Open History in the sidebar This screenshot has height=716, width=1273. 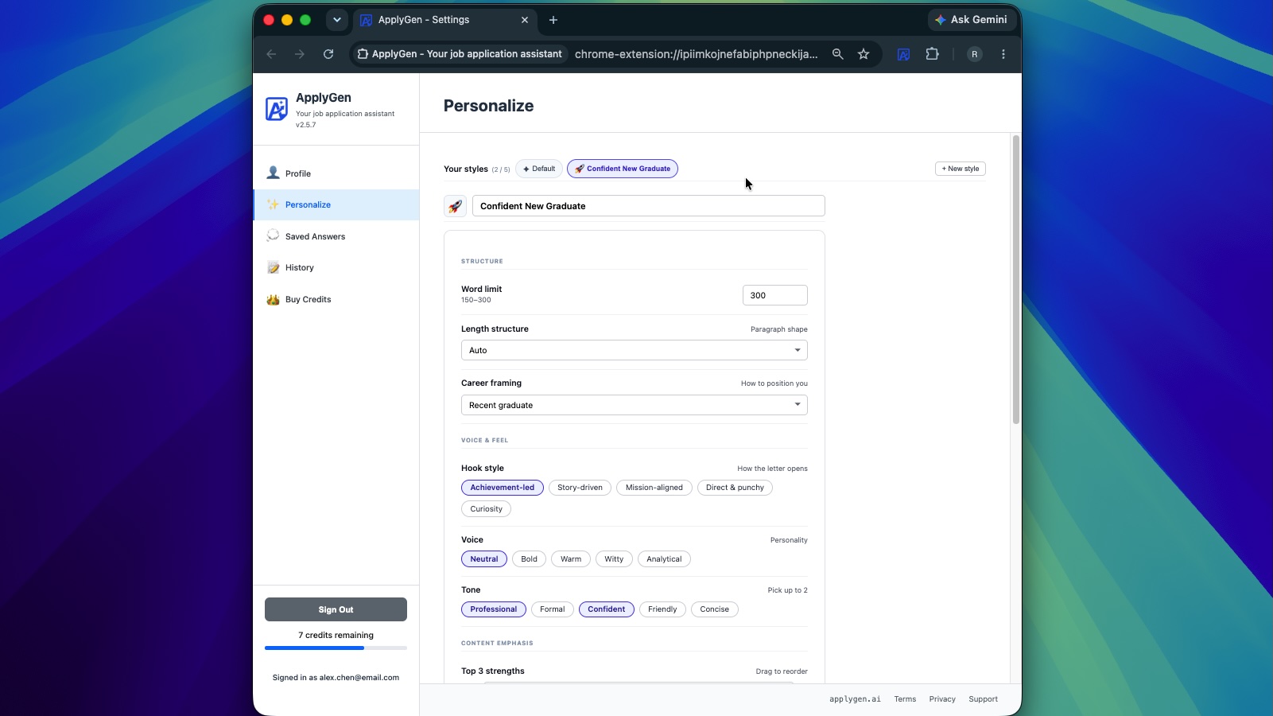pos(336,267)
